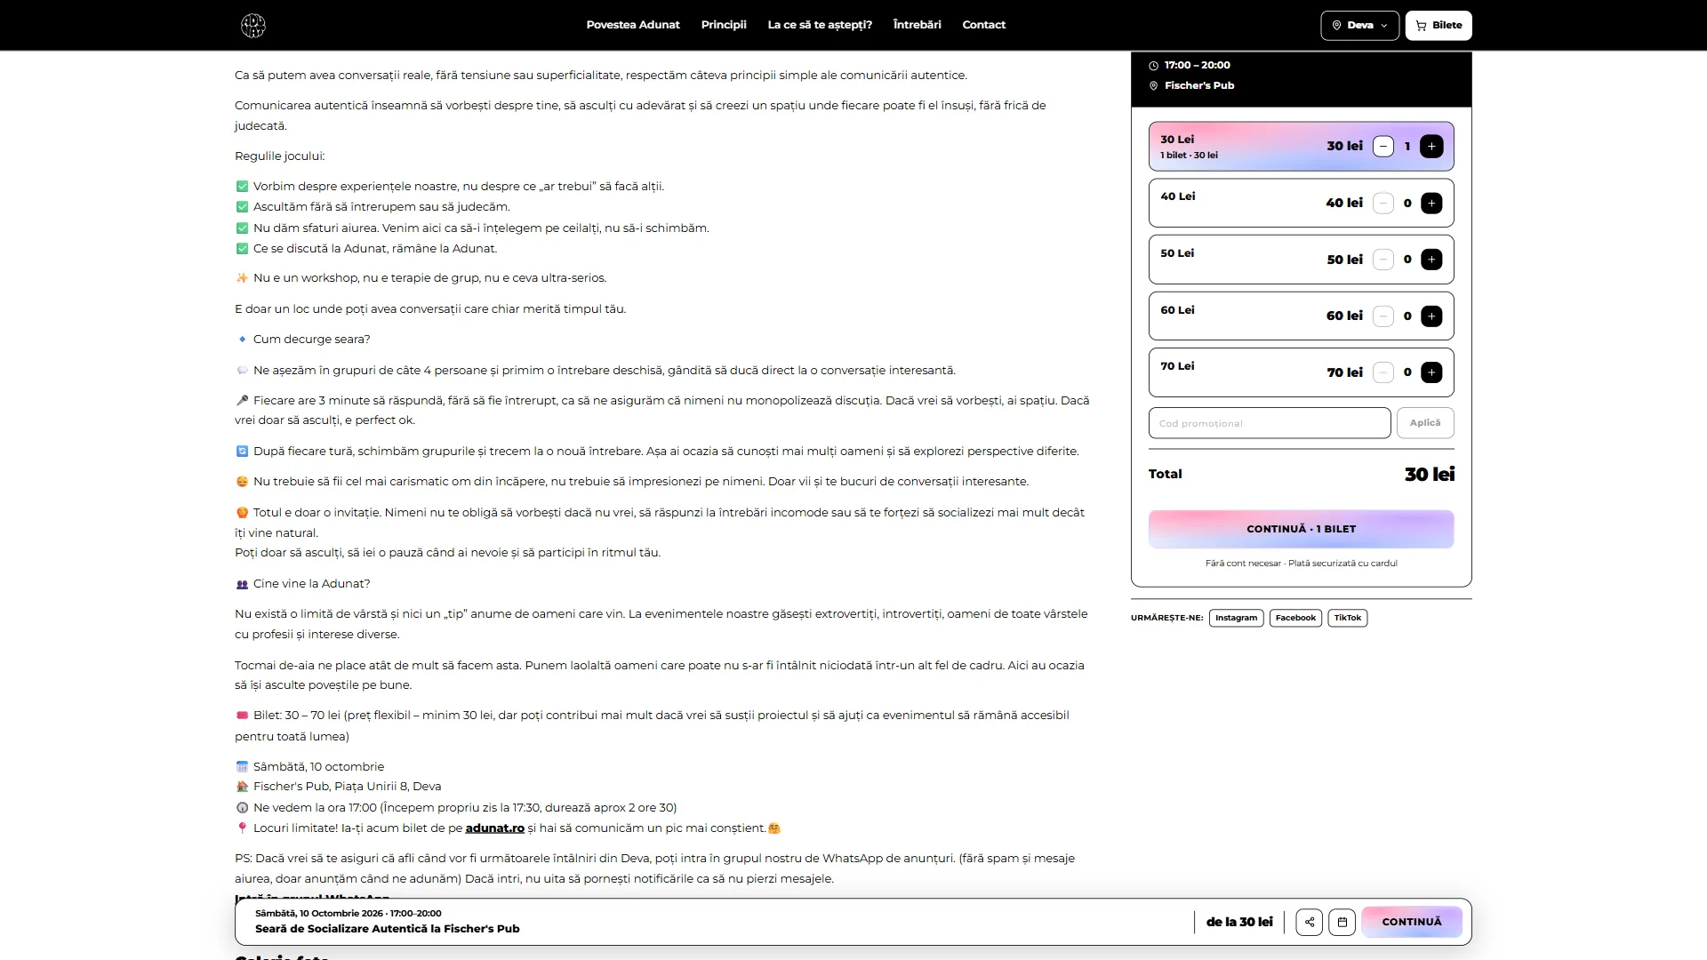The height and width of the screenshot is (960, 1707).
Task: Open the Deva city dropdown
Action: tap(1359, 25)
